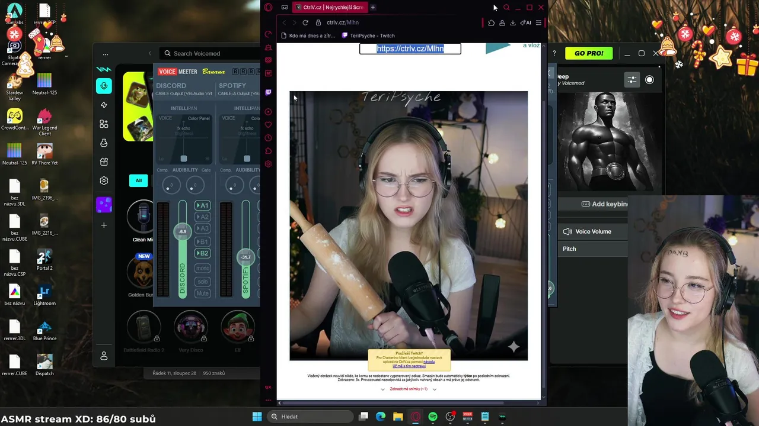This screenshot has width=759, height=426.
Task: Click the plus icon in Voicemod sidebar
Action: tap(104, 225)
